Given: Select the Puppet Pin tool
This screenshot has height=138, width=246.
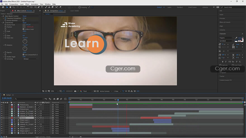Looking at the screenshot, I should click(x=60, y=7).
